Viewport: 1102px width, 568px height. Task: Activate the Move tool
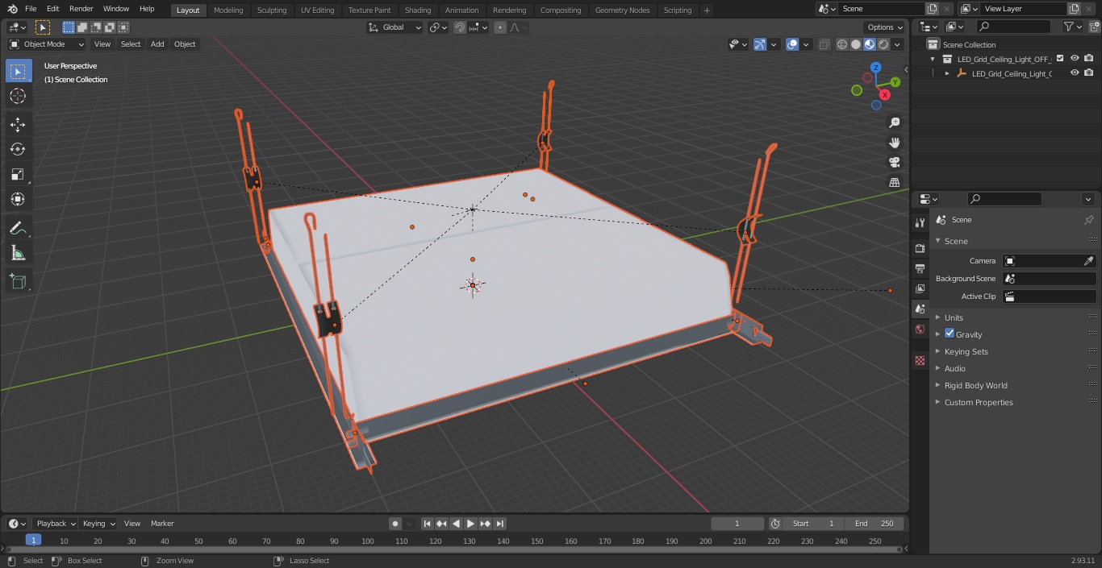(18, 124)
